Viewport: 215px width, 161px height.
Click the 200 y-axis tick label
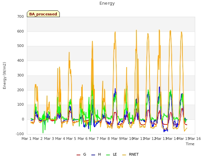click(20, 90)
